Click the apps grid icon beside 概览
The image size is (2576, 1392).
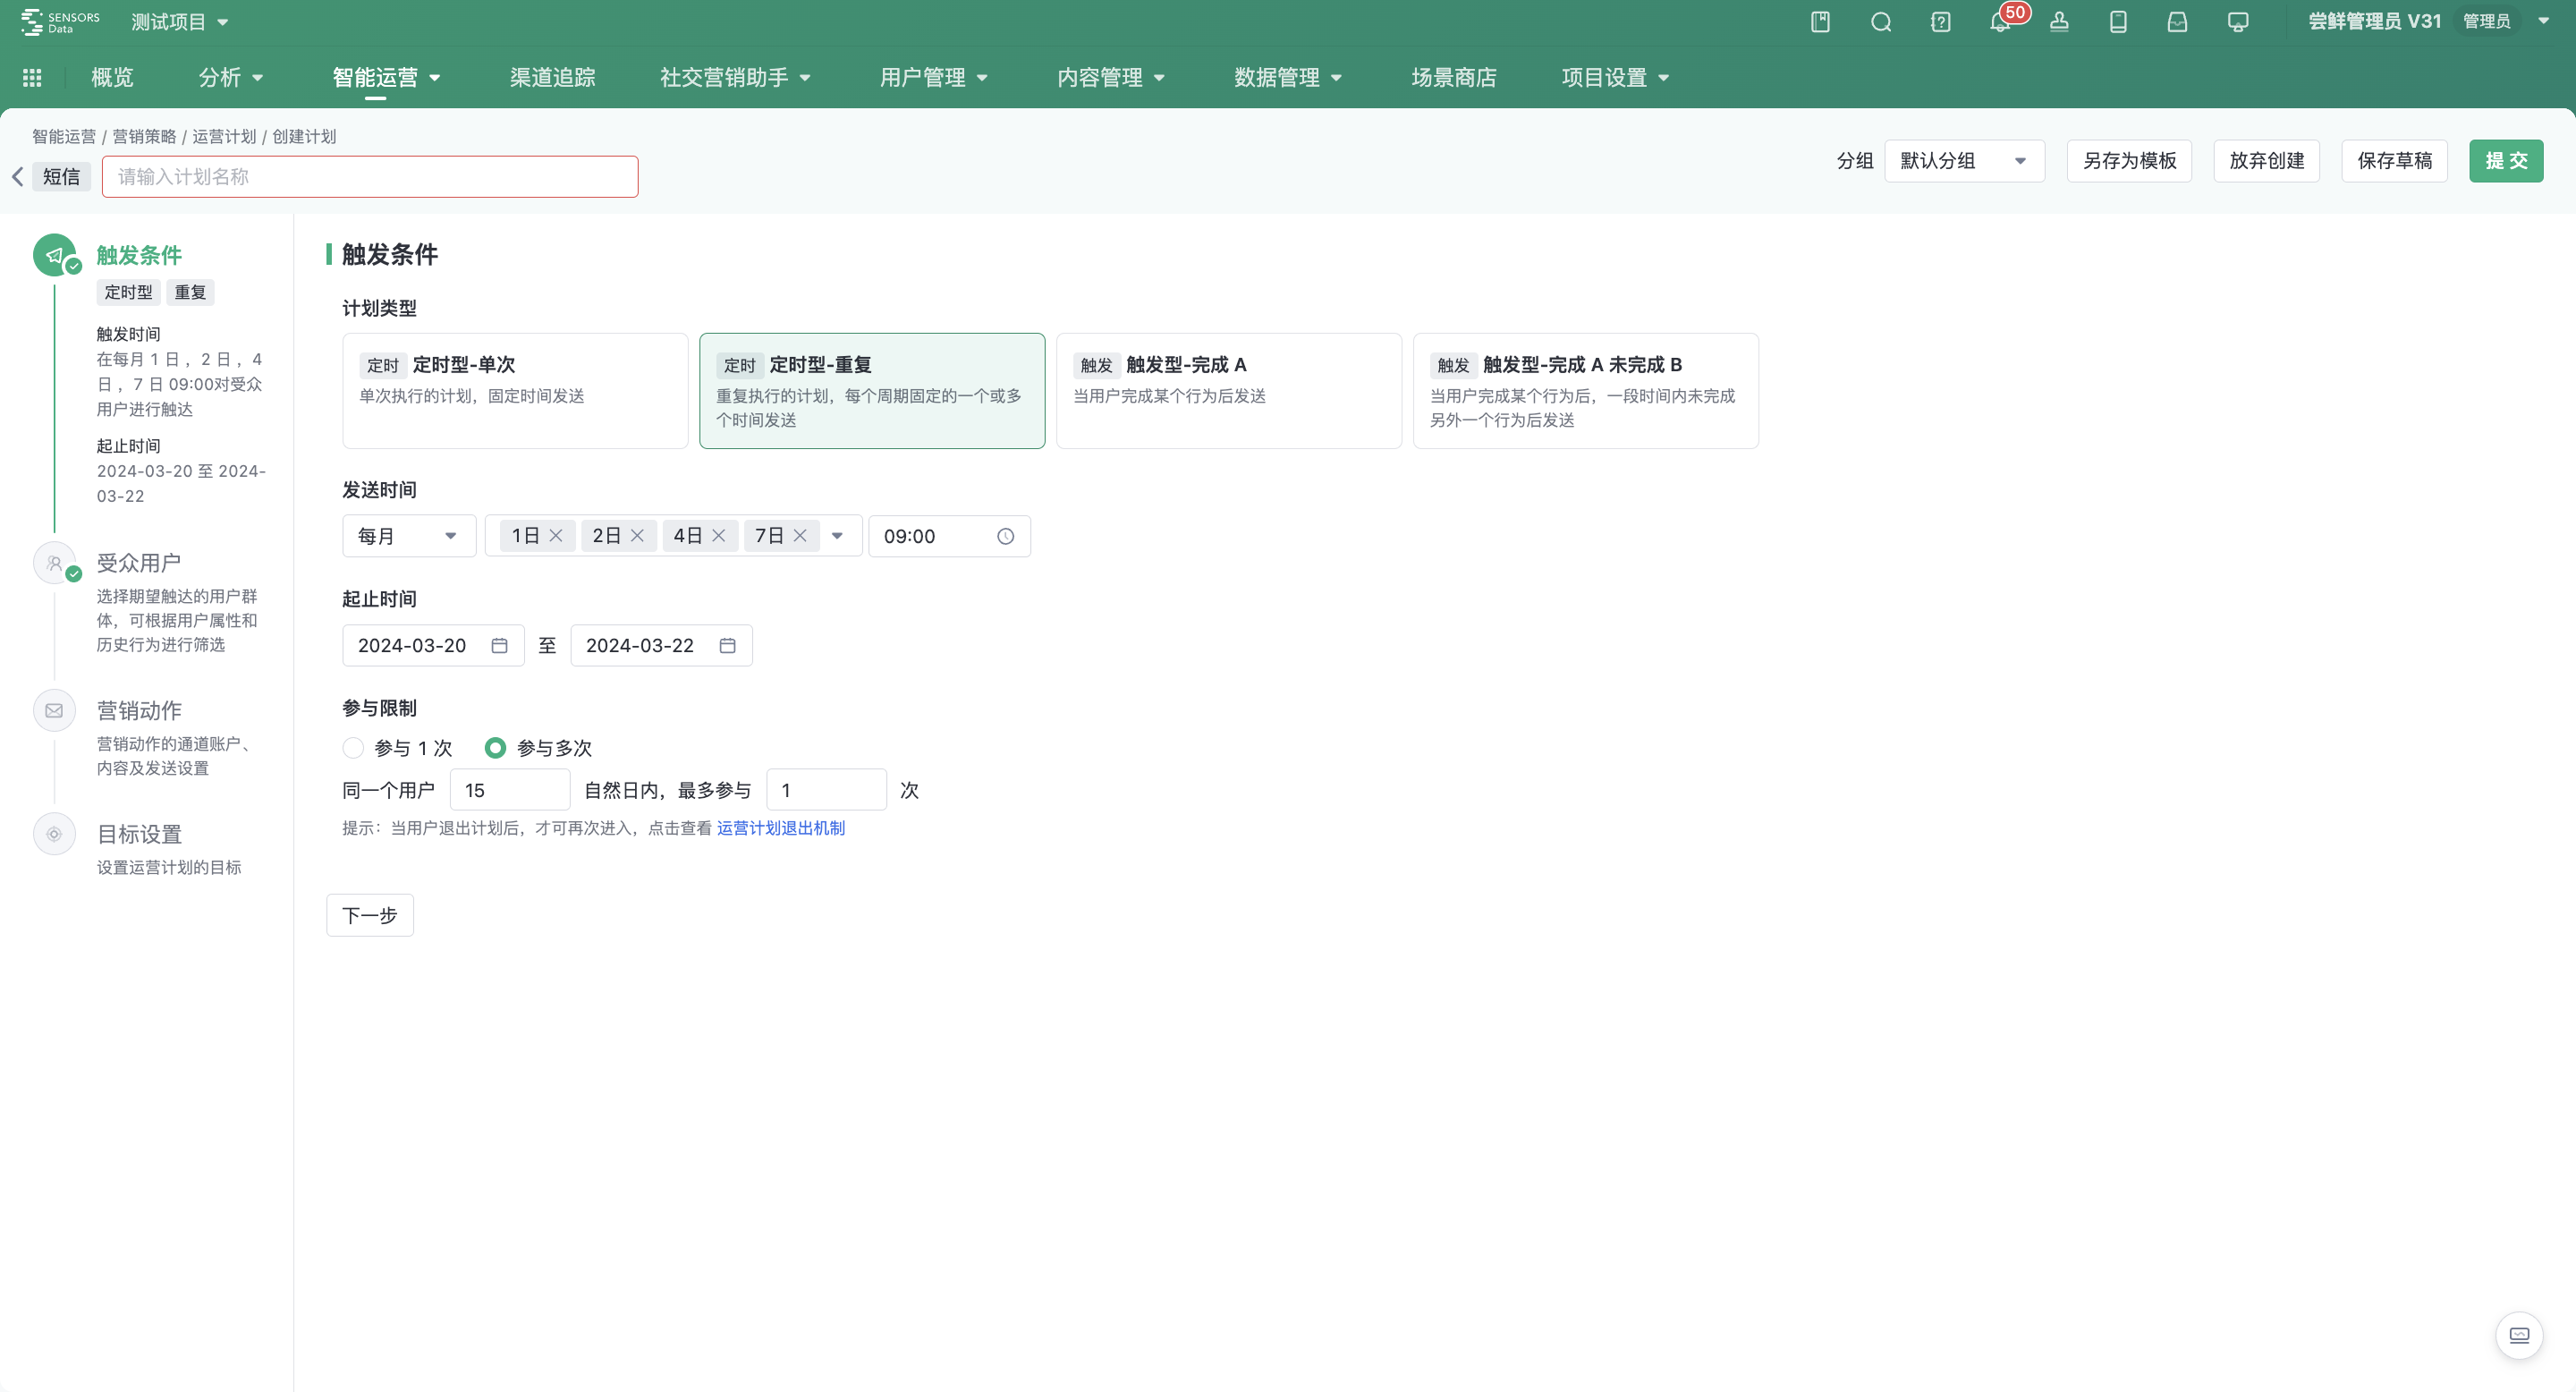pos(31,77)
